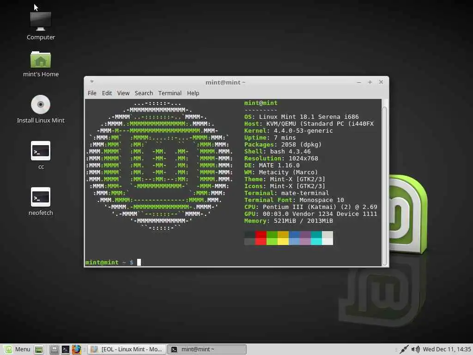Open the terminal File menu
The width and height of the screenshot is (473, 355).
pyautogui.click(x=92, y=93)
